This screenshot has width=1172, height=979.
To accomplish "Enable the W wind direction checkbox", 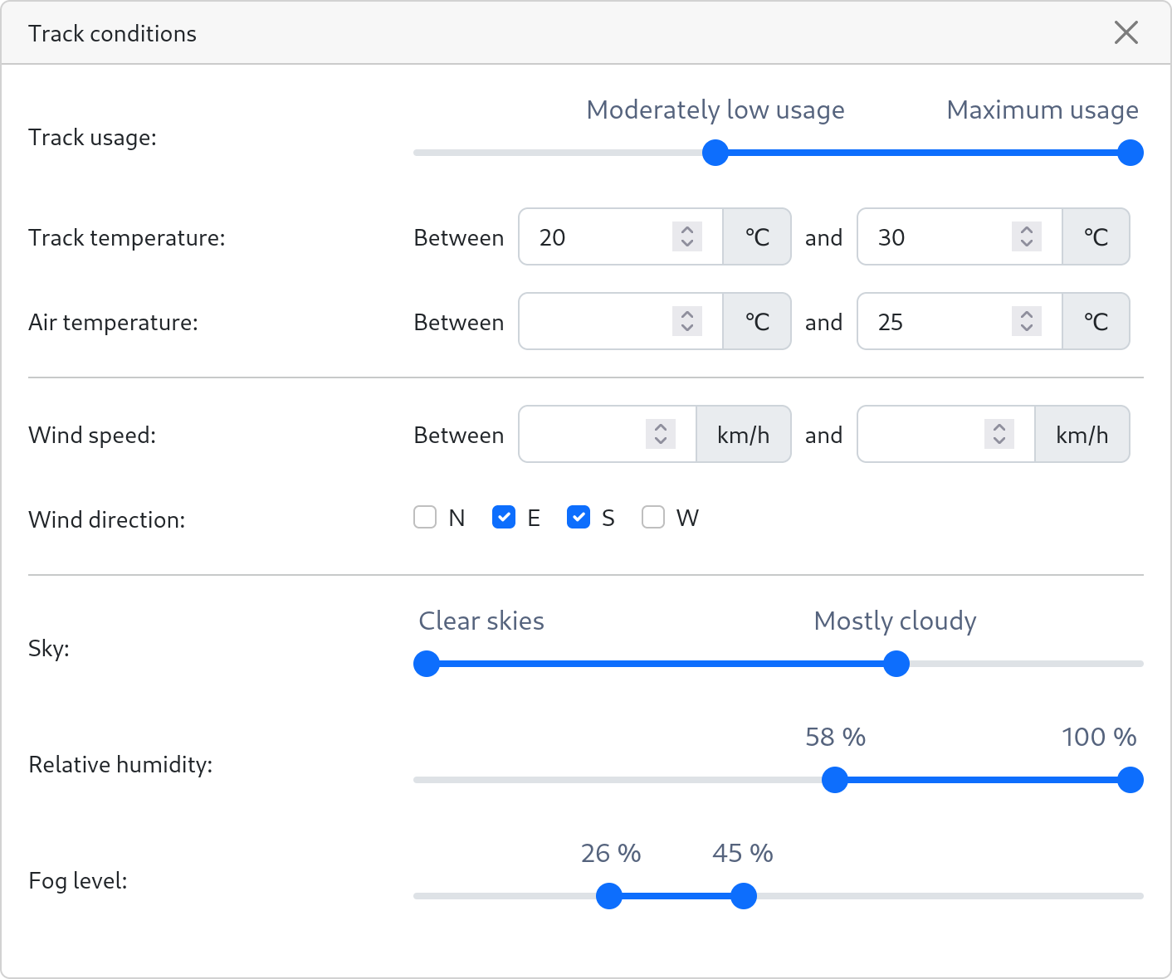I will [653, 518].
